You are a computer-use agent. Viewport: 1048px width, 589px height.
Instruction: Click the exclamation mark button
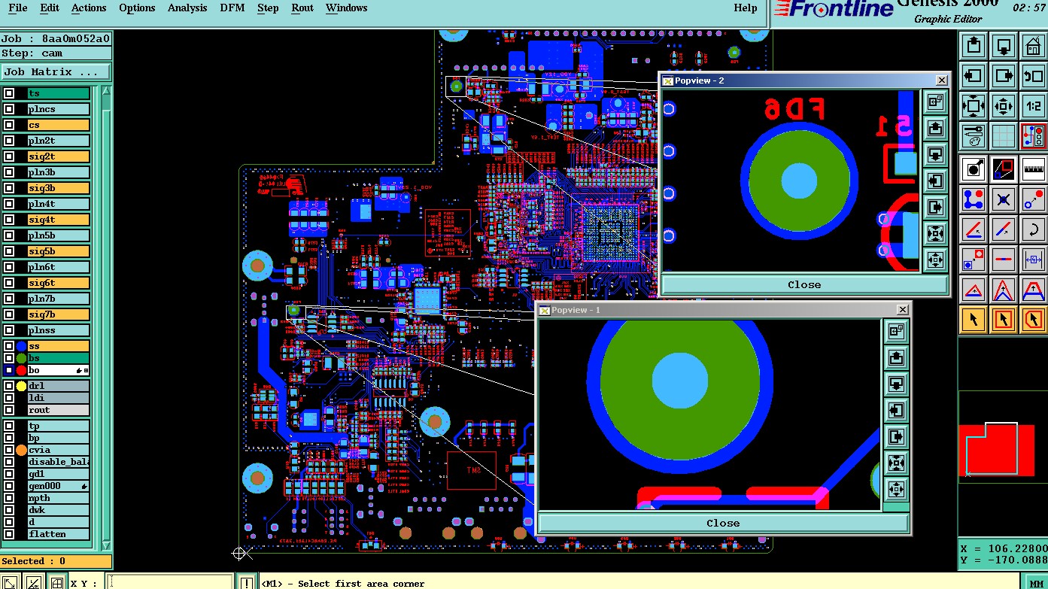[247, 582]
